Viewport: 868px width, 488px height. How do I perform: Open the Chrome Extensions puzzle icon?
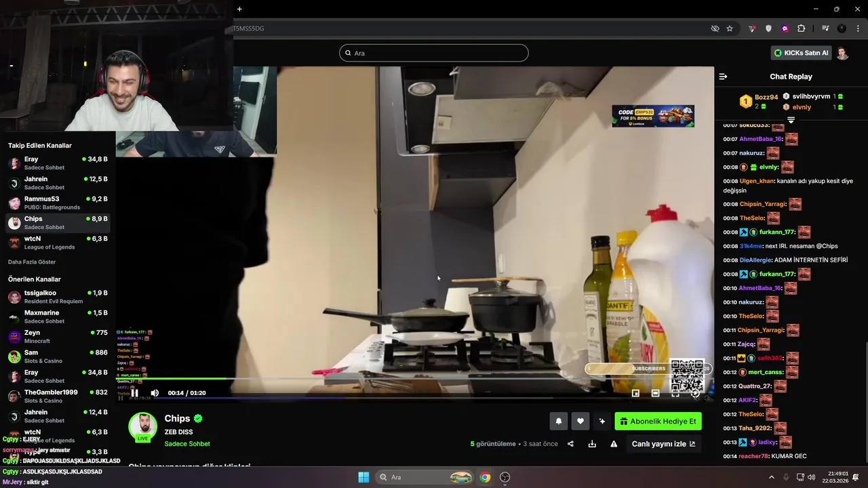tap(802, 28)
